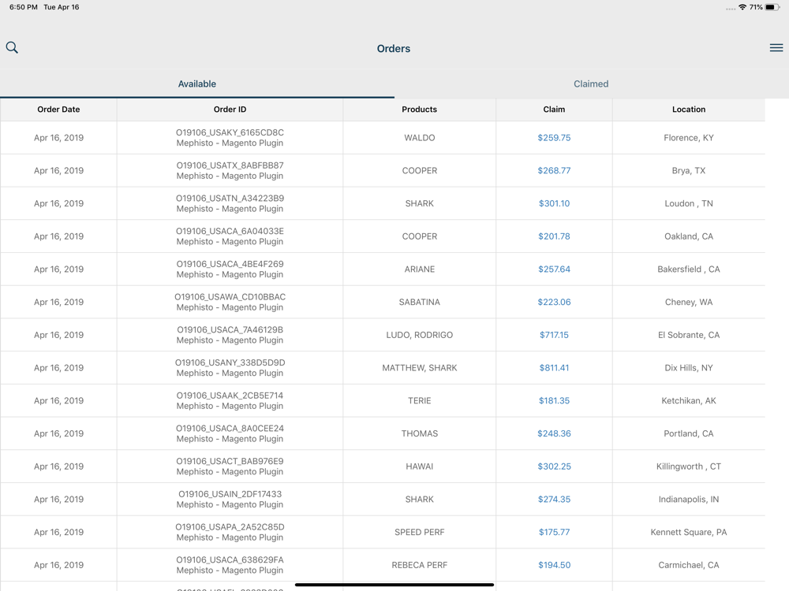Select order ID O19106_USACA_8A0CEE24
The height and width of the screenshot is (591, 789).
230,429
